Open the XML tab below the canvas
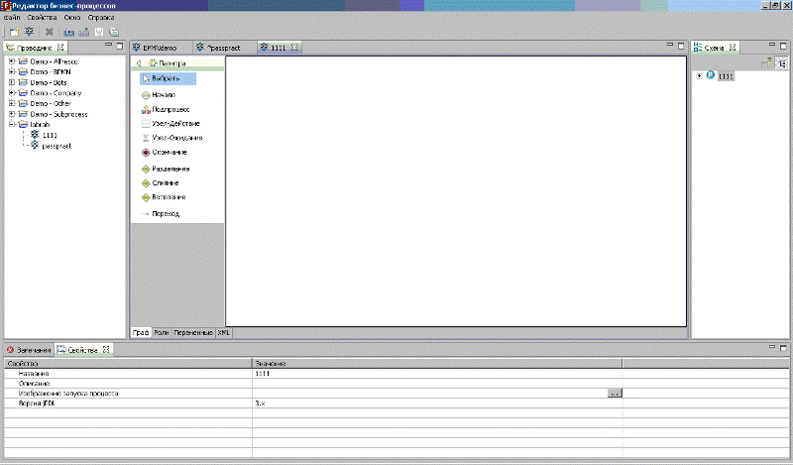793x465 pixels. 224,333
